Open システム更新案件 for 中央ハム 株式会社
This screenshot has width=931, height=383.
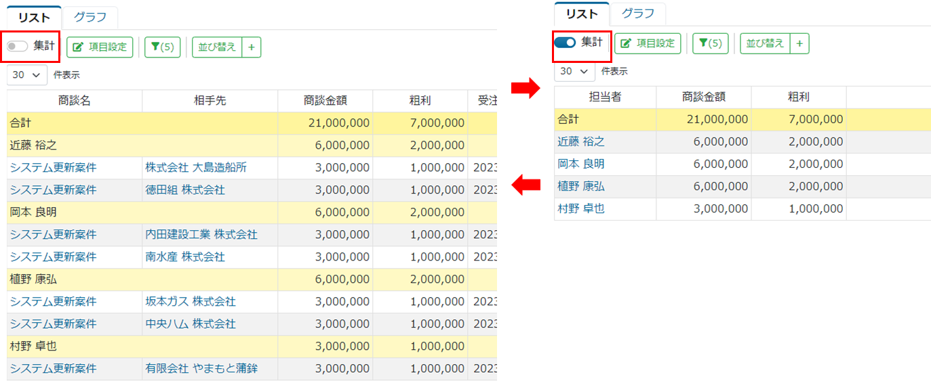pos(54,324)
